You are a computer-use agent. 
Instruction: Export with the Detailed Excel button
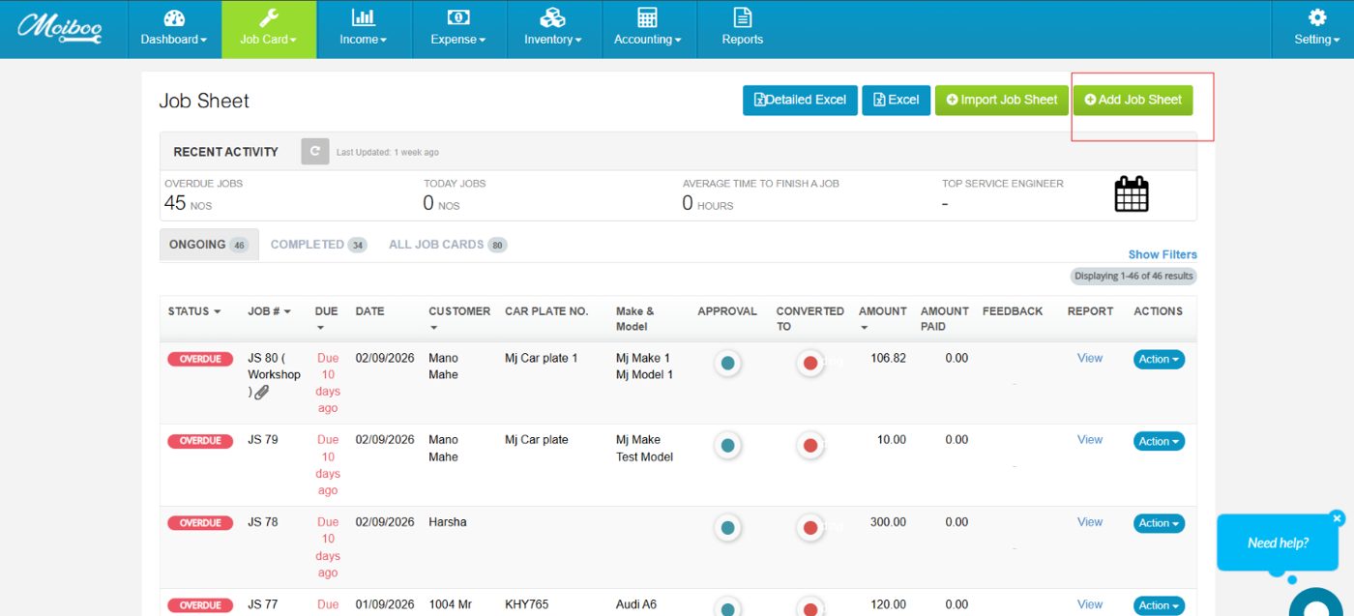pos(800,100)
